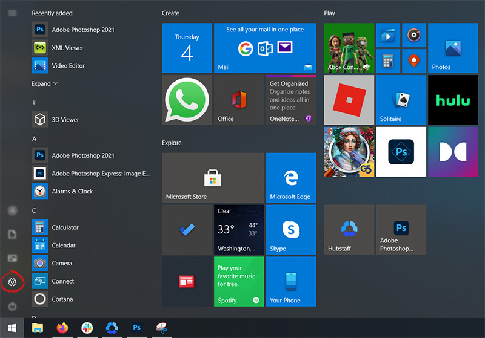Switch to Photoshop on the taskbar

tap(137, 328)
